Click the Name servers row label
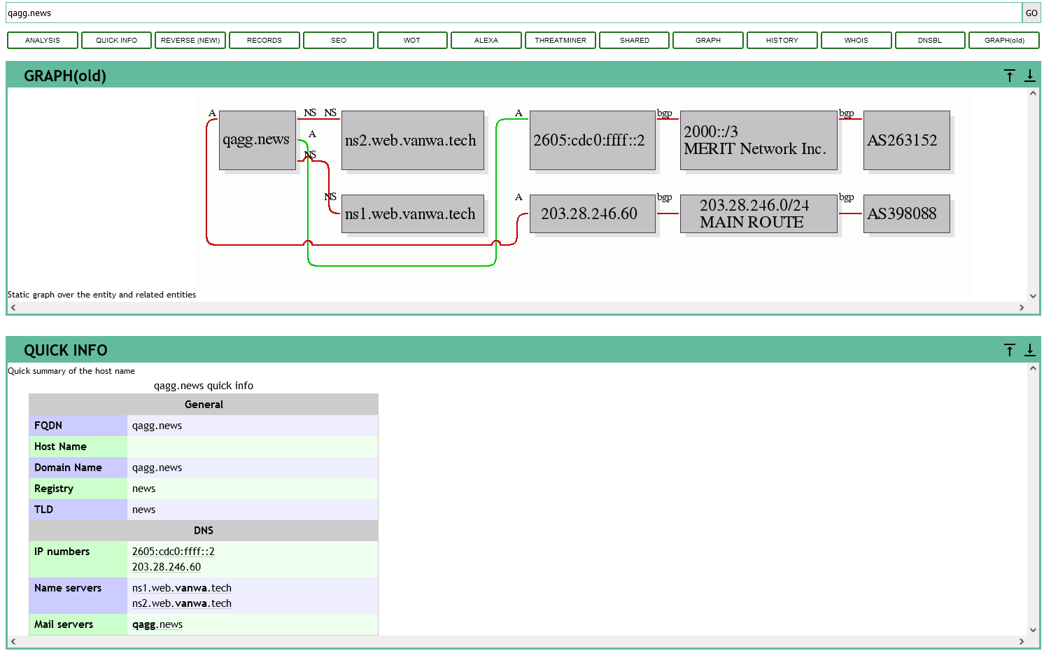 (x=68, y=588)
